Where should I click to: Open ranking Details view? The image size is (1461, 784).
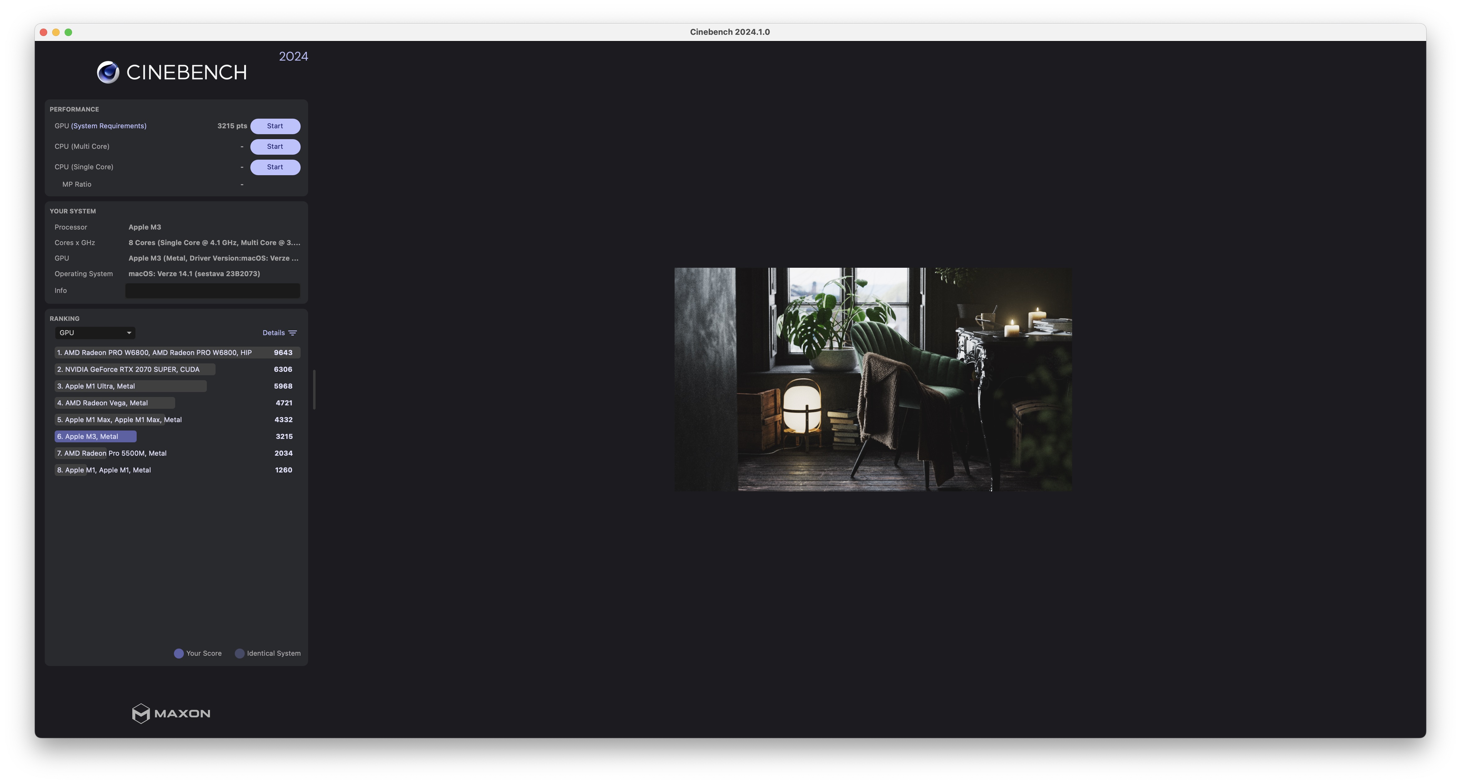273,333
